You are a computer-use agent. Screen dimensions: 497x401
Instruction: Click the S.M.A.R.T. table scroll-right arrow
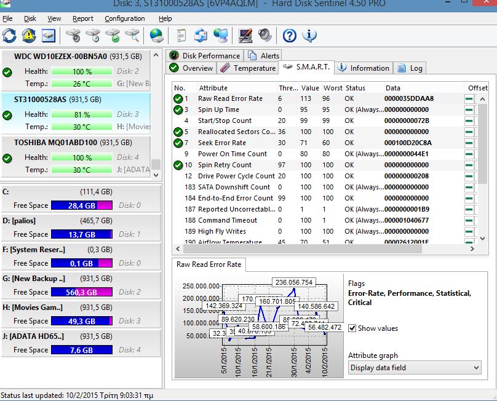[x=472, y=249]
